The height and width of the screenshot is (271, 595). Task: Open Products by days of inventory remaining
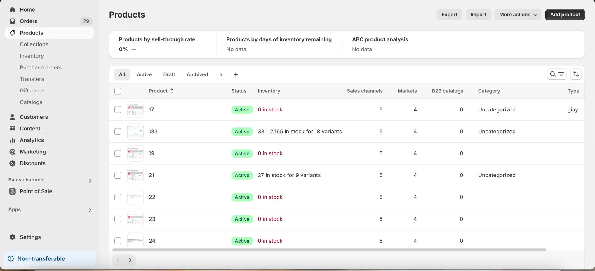pos(279,39)
